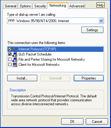Open Properties for the selected item
Image resolution: width=111 pixels, height=128 pixels.
pos(89,78)
